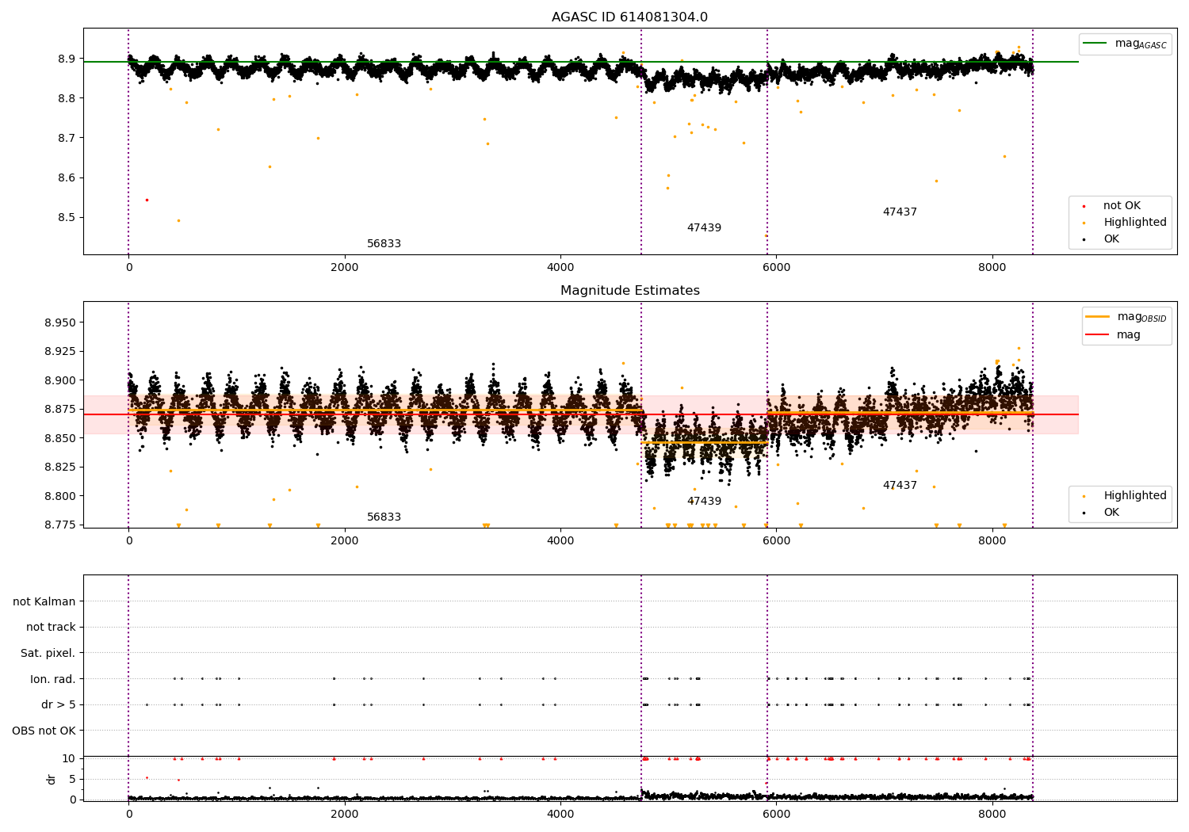Viewport: 1189px width, 832px height.
Task: Click x-axis tick 4000 under the AGASC plot
Action: coord(560,268)
